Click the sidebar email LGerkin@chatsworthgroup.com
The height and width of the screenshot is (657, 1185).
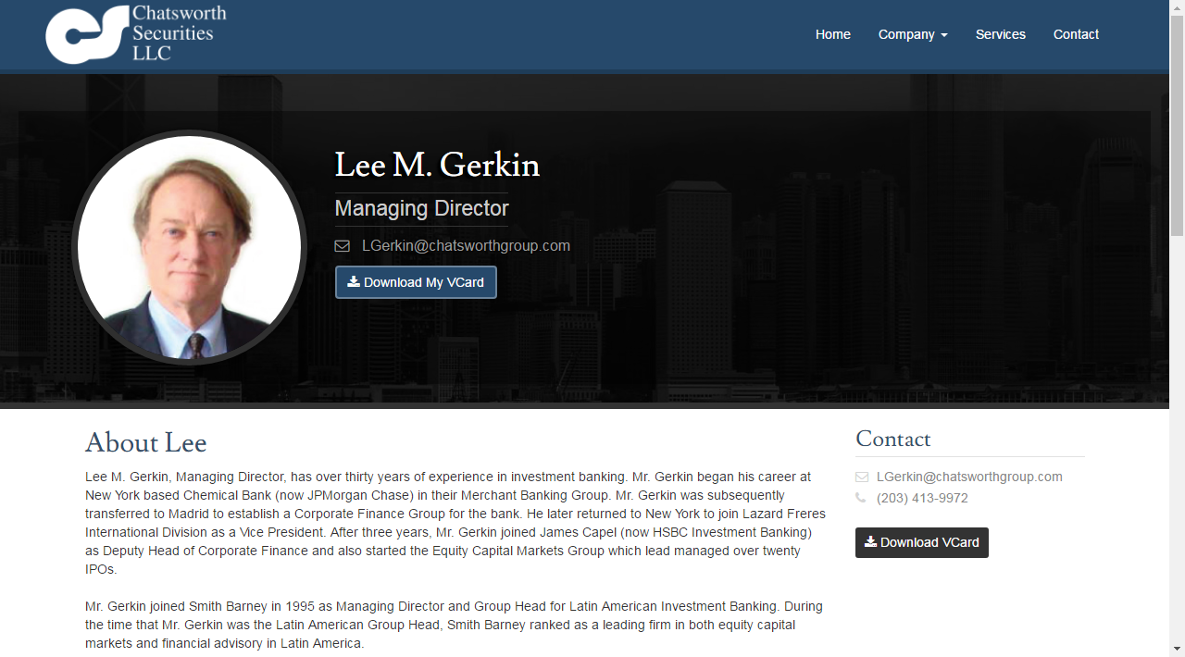[x=969, y=477]
